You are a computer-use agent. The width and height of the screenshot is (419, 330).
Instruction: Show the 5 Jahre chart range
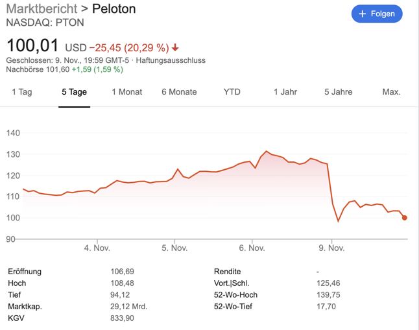[339, 92]
